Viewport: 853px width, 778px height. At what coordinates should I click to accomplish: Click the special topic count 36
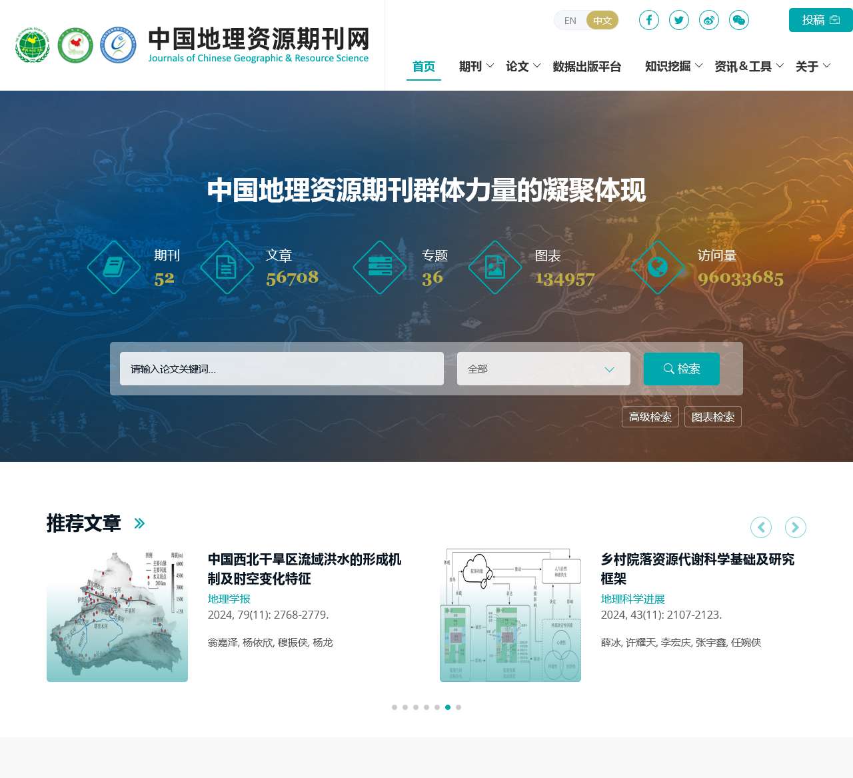pos(432,277)
